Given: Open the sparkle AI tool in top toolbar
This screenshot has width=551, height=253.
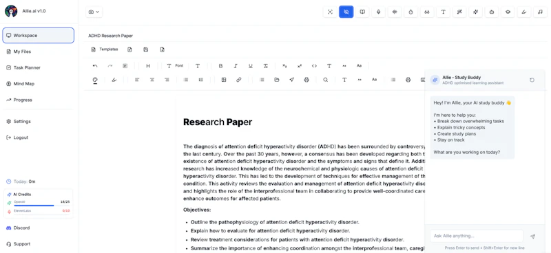Looking at the screenshot, I should 475,12.
